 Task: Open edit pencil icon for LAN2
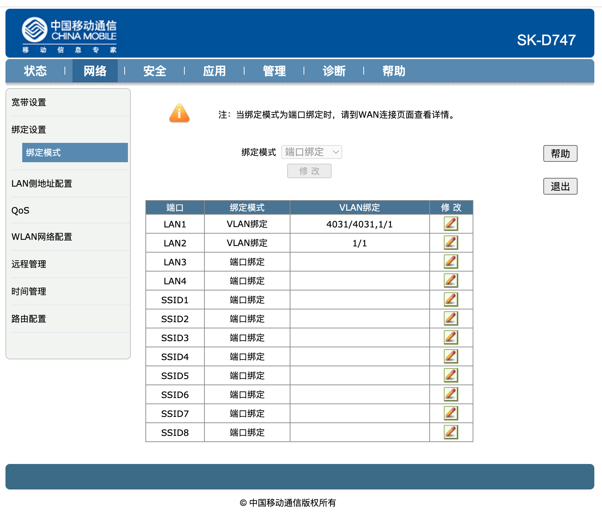451,243
